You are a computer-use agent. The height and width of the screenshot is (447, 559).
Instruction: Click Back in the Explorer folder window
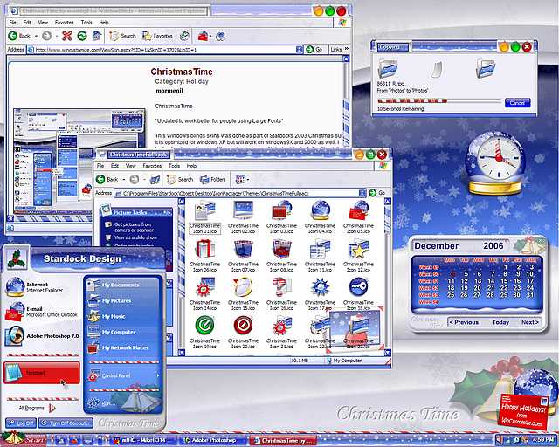point(107,179)
